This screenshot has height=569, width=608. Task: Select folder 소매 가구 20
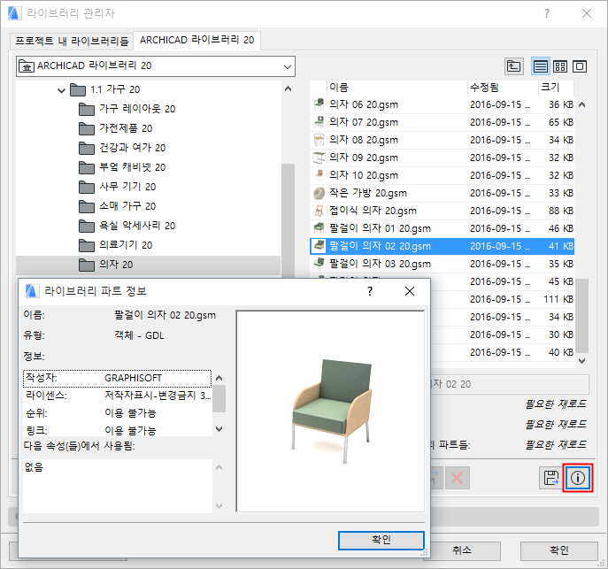117,206
